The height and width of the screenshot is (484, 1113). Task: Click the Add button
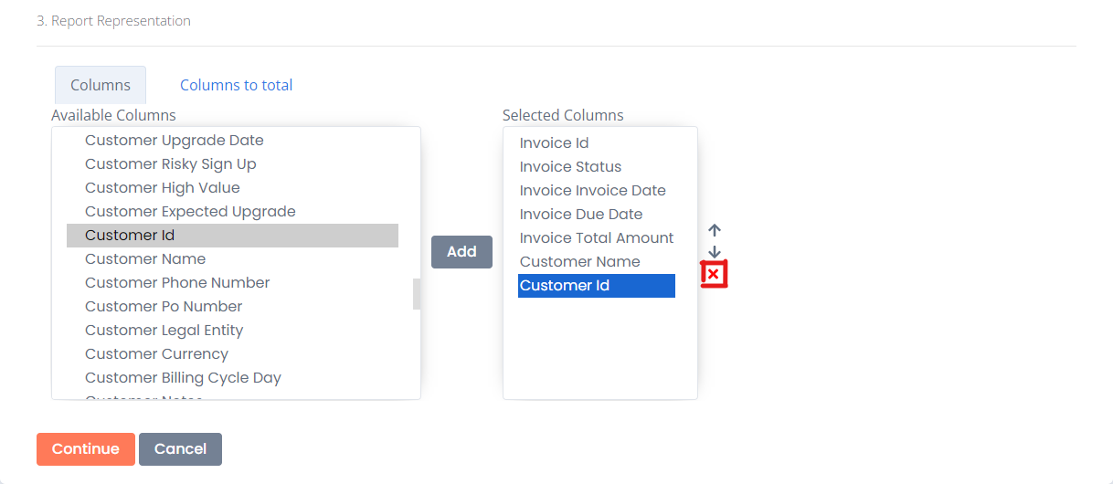[x=461, y=251]
